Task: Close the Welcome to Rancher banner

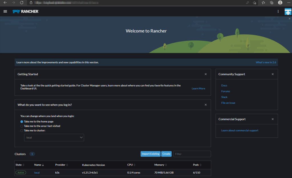Action: tap(289, 18)
